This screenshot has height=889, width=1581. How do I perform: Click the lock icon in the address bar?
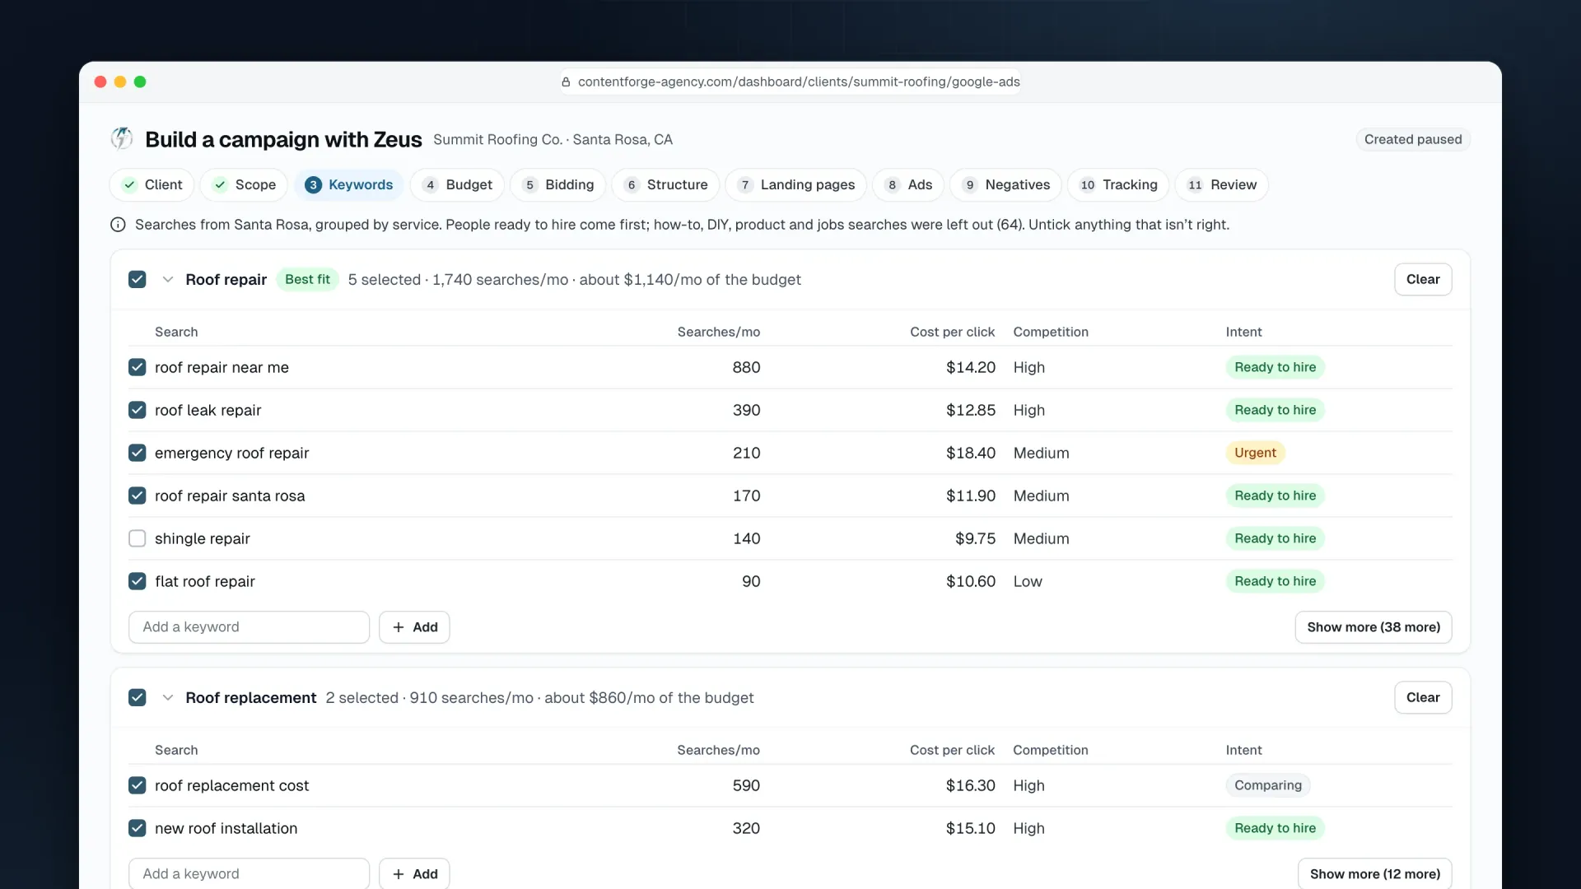pyautogui.click(x=566, y=81)
